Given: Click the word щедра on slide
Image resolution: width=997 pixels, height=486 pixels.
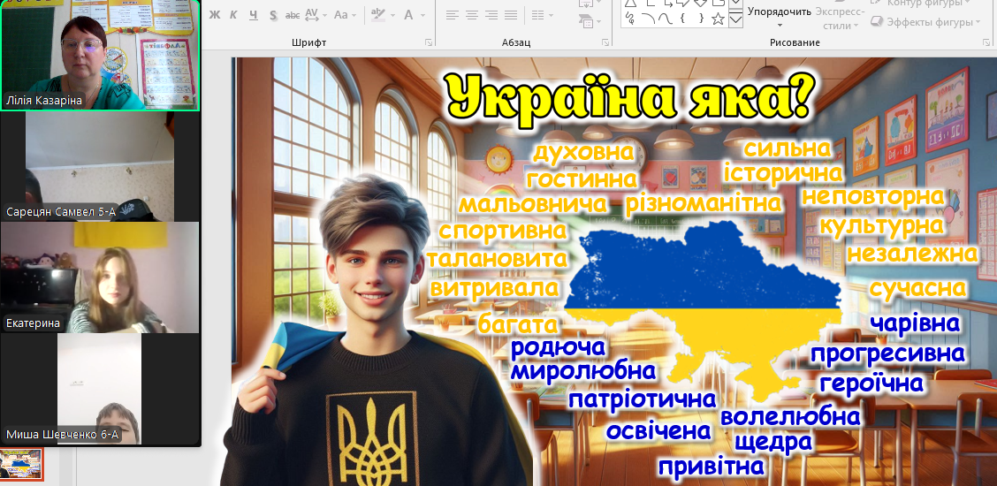Looking at the screenshot, I should click(x=773, y=442).
